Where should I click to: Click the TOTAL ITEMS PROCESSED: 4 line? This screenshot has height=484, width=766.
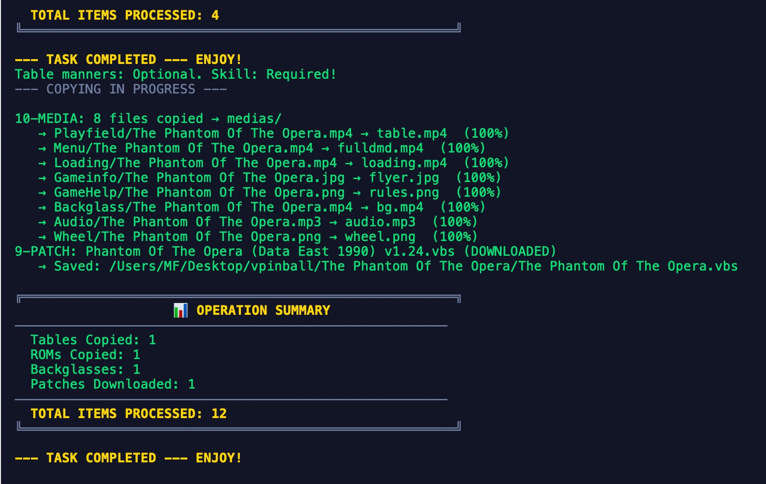[124, 15]
